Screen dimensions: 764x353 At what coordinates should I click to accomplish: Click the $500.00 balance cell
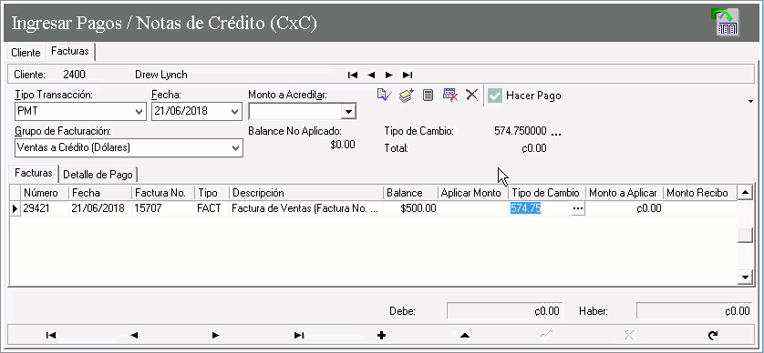(x=411, y=208)
